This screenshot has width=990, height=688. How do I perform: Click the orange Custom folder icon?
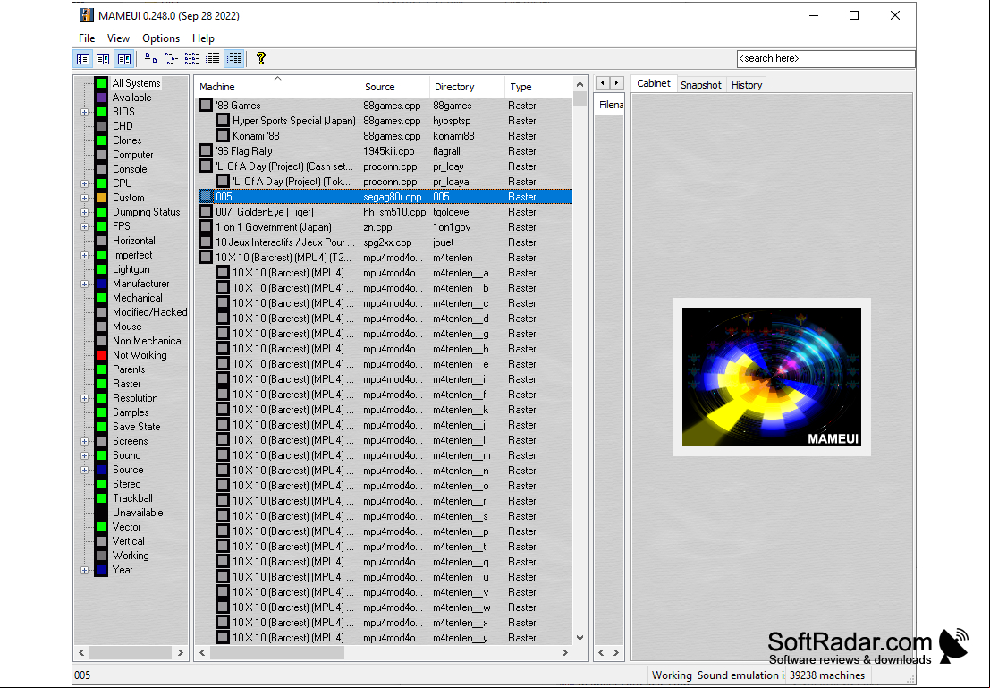point(101,198)
